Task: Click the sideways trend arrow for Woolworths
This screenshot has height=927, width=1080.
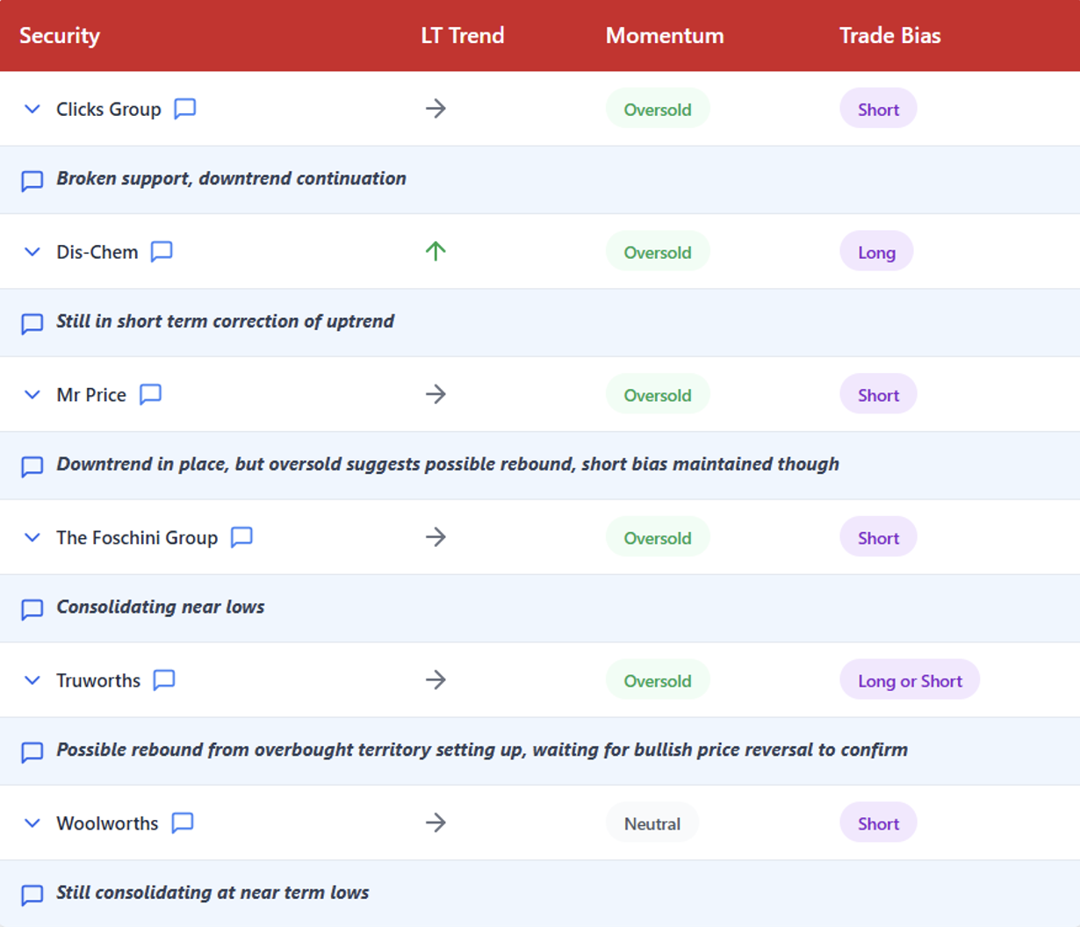Action: [436, 823]
